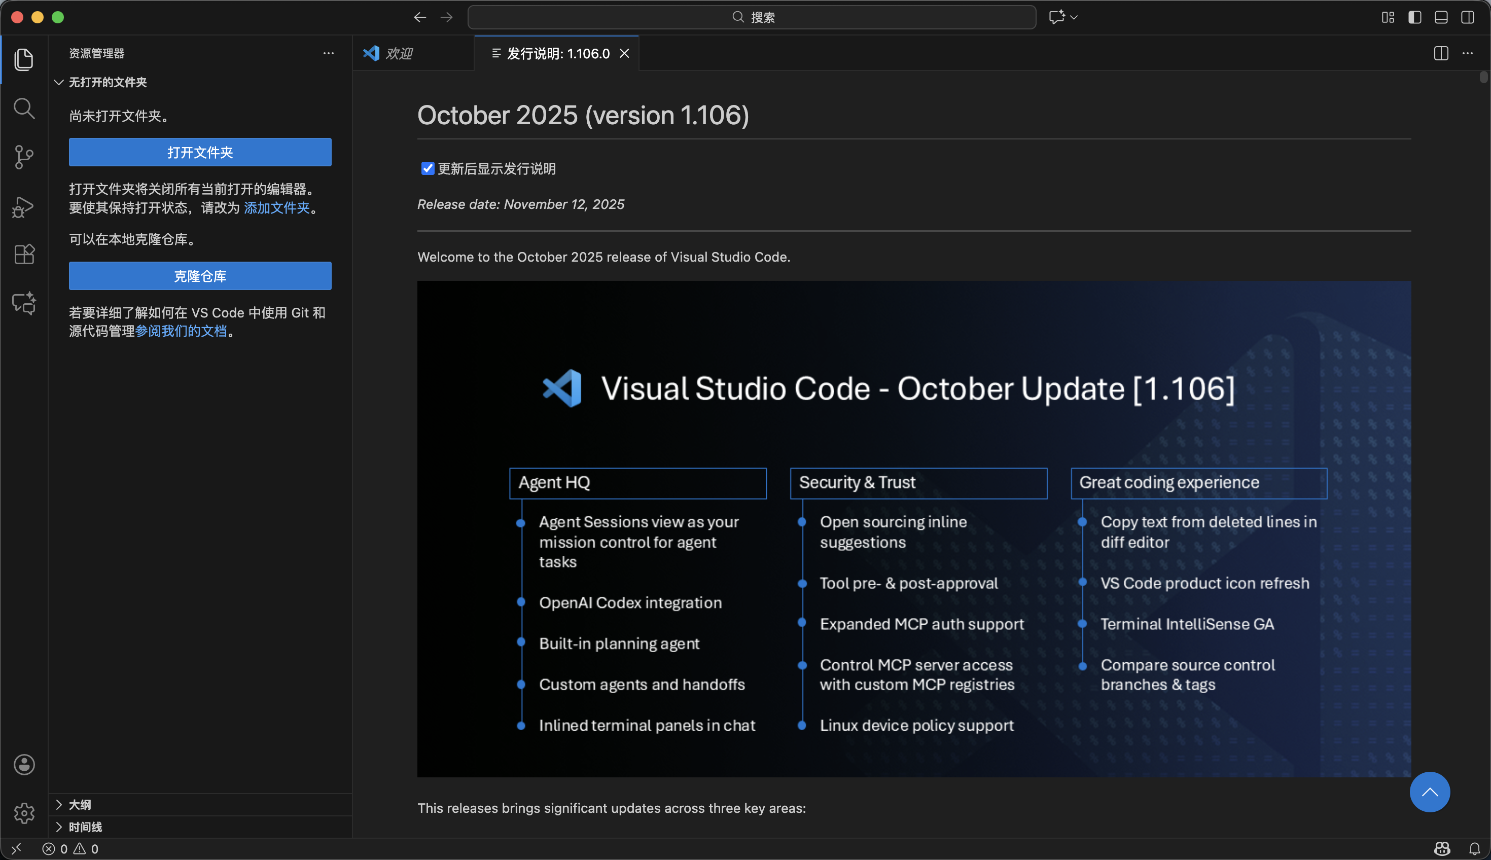Click the blue scroll-to-top button
Screen dimensions: 1491x860
coord(1430,792)
